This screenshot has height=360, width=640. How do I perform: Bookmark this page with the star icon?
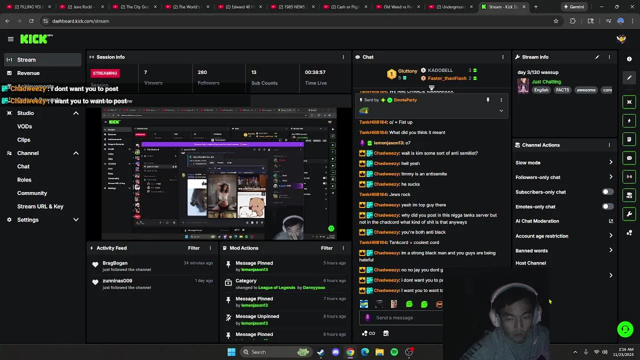point(555,21)
